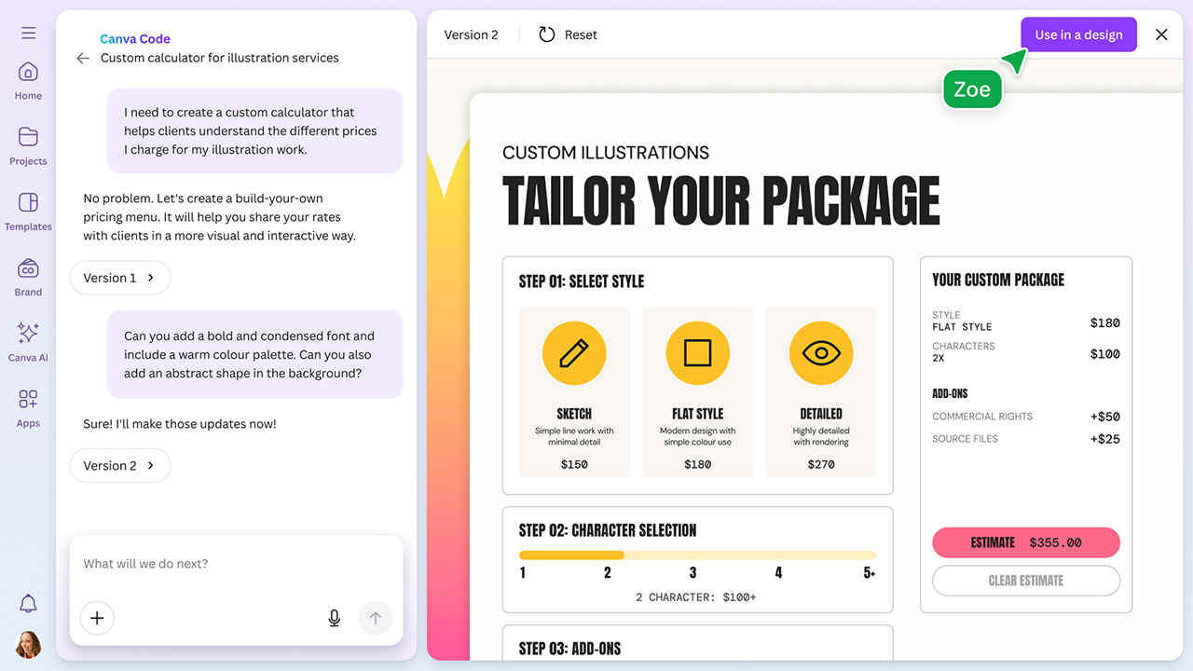Open Canva AI in sidebar
This screenshot has height=671, width=1193.
(x=28, y=342)
